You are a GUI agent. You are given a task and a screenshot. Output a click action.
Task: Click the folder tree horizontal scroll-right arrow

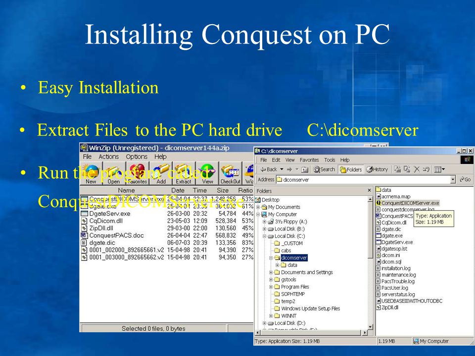365,332
